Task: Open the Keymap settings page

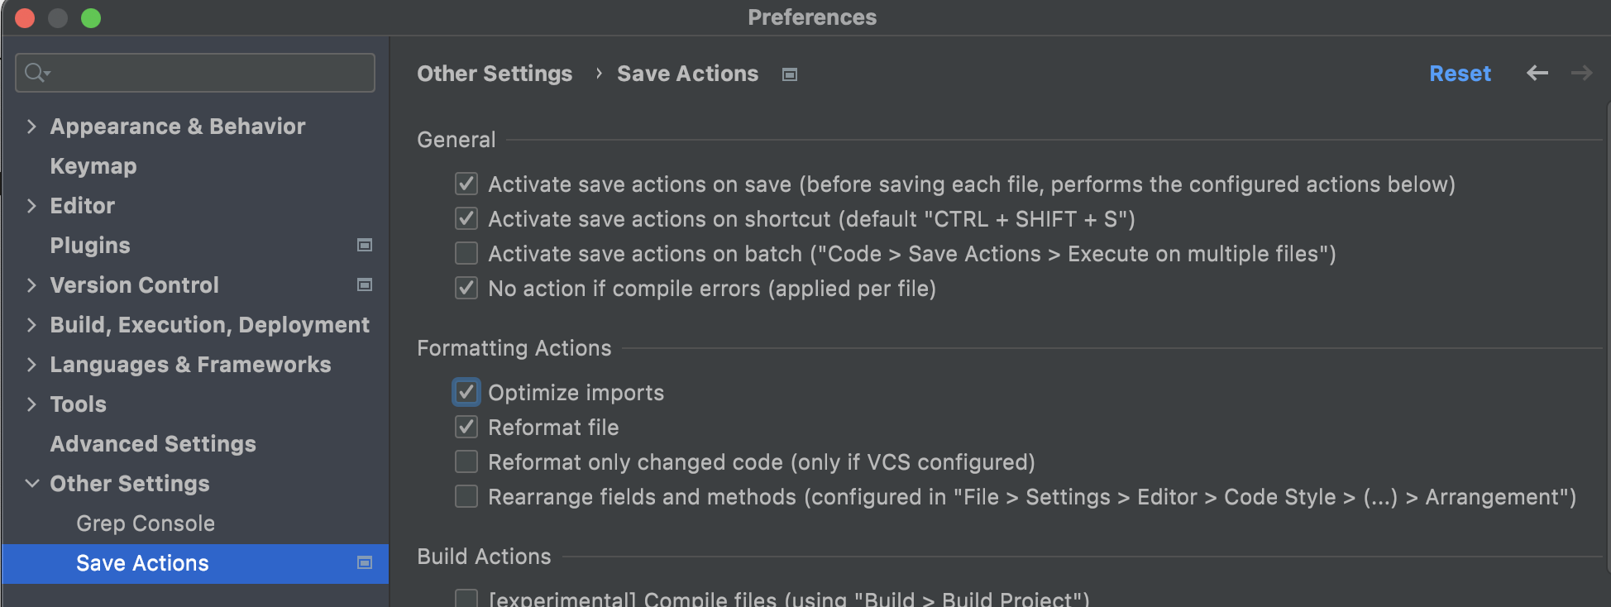Action: (93, 166)
